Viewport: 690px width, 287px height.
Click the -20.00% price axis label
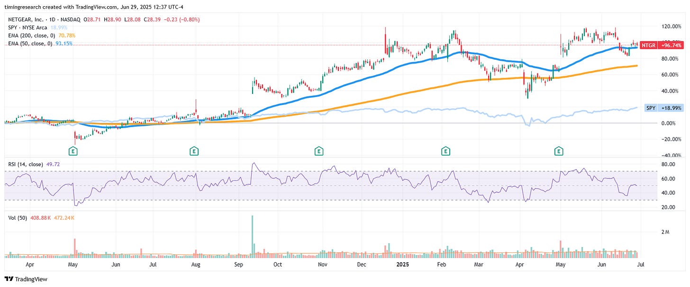coord(672,139)
